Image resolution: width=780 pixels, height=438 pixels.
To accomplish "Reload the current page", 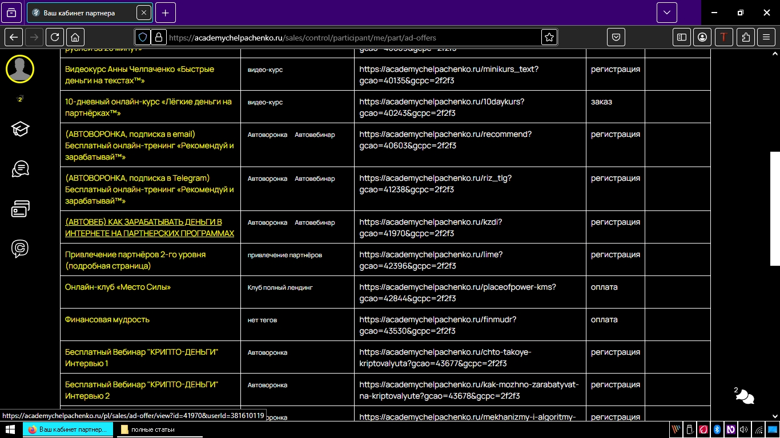I will tap(55, 37).
